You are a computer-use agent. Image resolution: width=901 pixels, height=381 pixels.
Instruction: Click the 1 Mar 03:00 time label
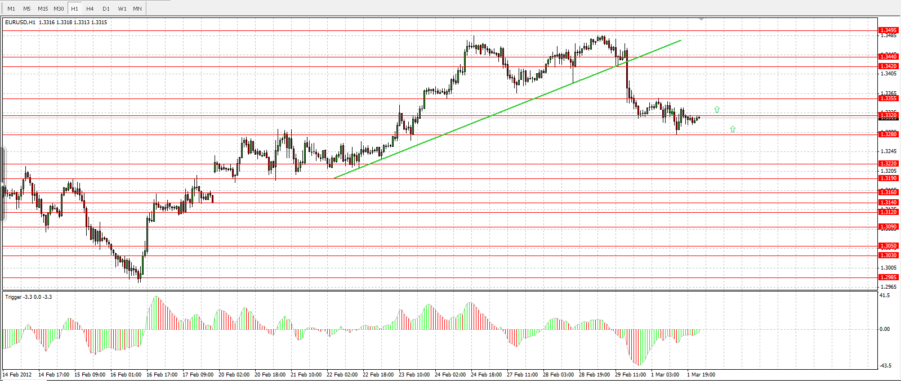point(666,375)
